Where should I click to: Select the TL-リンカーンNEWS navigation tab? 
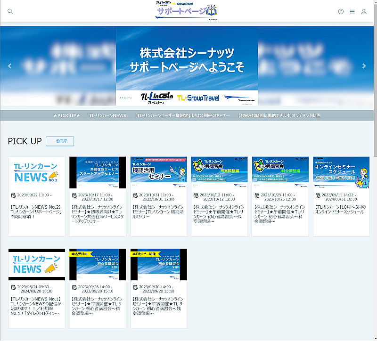pyautogui.click(x=108, y=115)
